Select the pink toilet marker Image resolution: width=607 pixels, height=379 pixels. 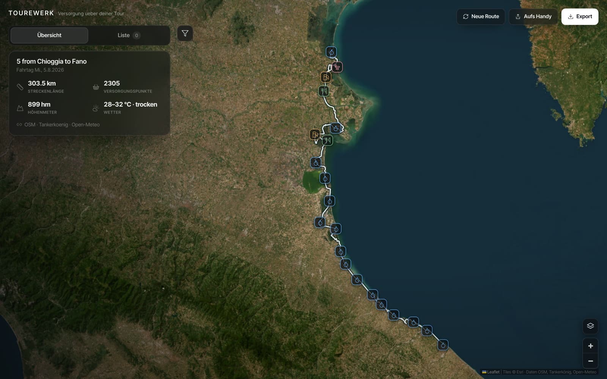pyautogui.click(x=337, y=67)
